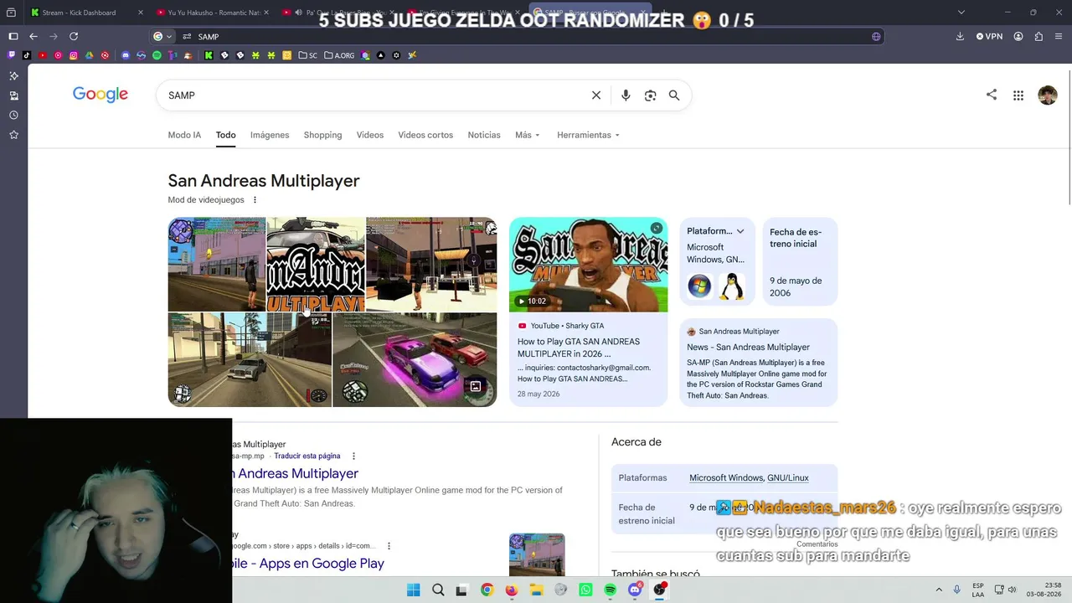The height and width of the screenshot is (603, 1072).
Task: Open the search engine selector dropdown
Action: click(162, 37)
